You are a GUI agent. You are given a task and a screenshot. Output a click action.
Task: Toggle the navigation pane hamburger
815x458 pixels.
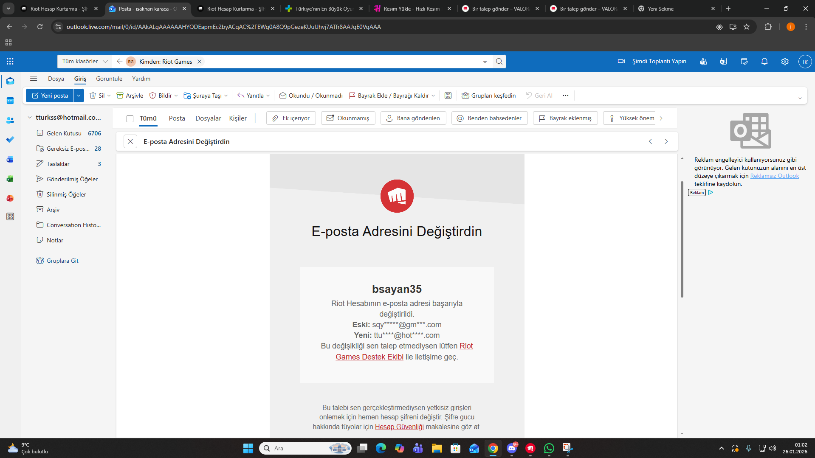(34, 79)
